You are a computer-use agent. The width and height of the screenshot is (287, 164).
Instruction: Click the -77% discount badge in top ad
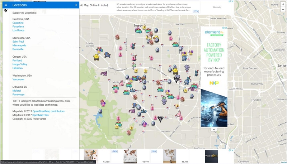pyautogui.click(x=196, y=11)
